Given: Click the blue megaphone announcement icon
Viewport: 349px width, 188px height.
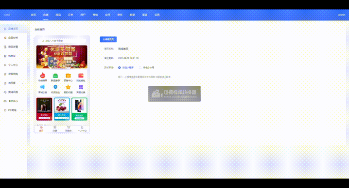Looking at the screenshot, I should tap(42, 87).
